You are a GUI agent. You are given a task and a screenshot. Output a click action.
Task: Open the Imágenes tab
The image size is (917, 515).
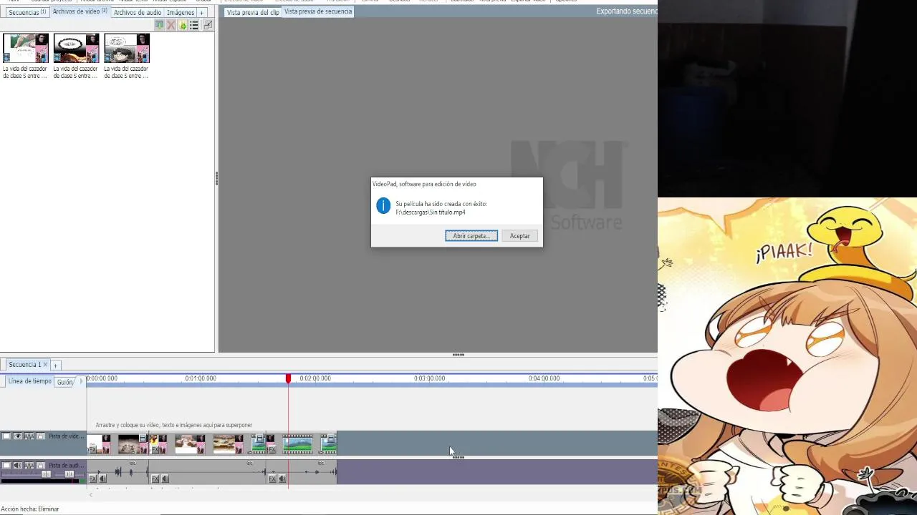pyautogui.click(x=181, y=12)
